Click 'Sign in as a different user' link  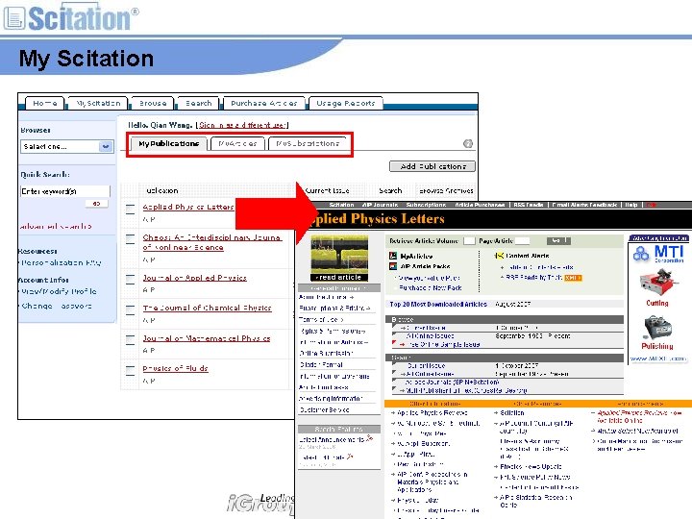click(x=242, y=125)
